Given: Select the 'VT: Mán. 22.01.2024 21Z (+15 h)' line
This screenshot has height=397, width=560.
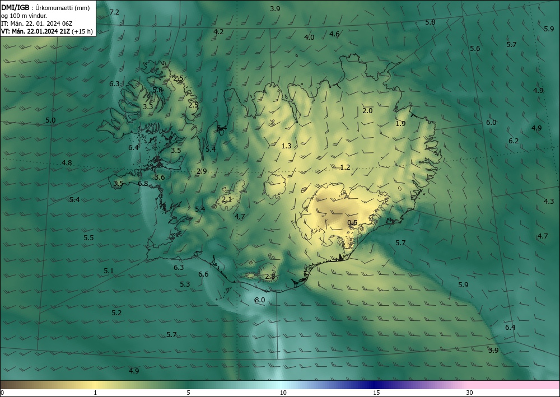Looking at the screenshot, I should tap(47, 31).
